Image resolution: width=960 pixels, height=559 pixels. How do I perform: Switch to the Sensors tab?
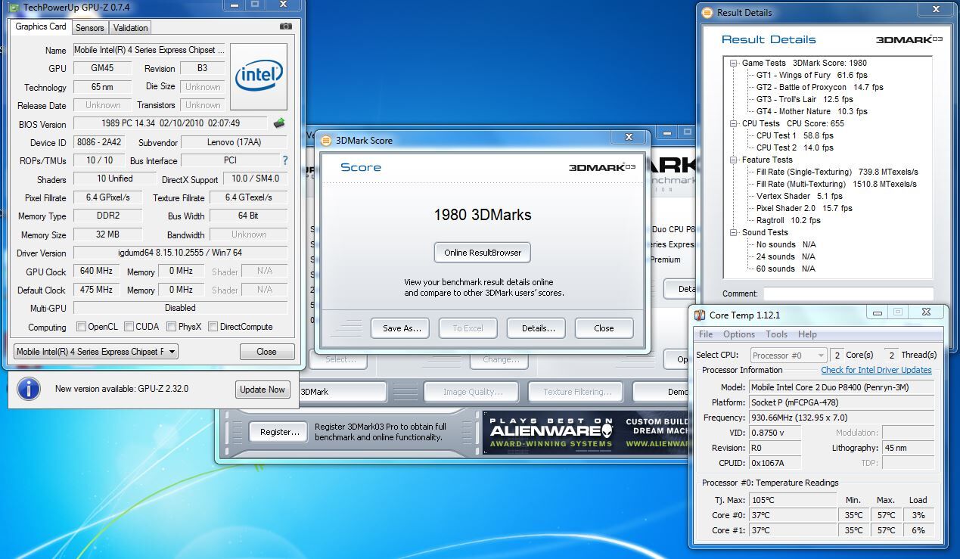pos(89,28)
